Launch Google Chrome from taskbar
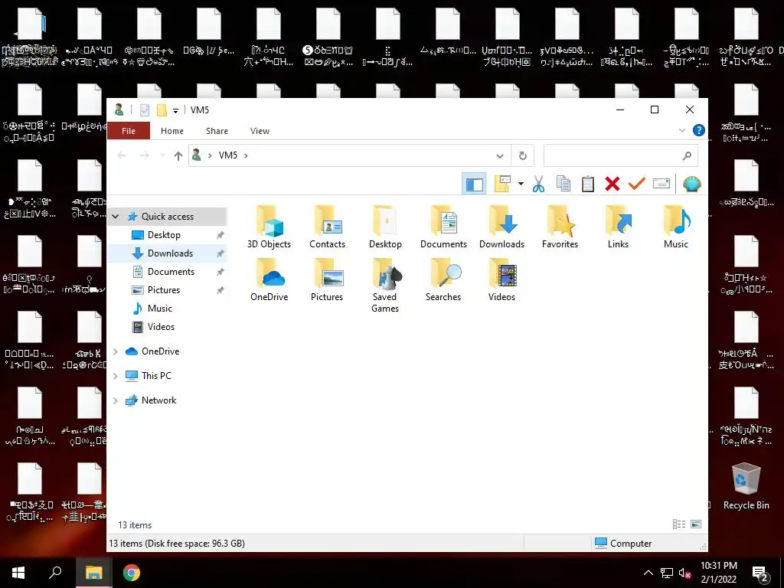Image resolution: width=784 pixels, height=588 pixels. click(132, 573)
